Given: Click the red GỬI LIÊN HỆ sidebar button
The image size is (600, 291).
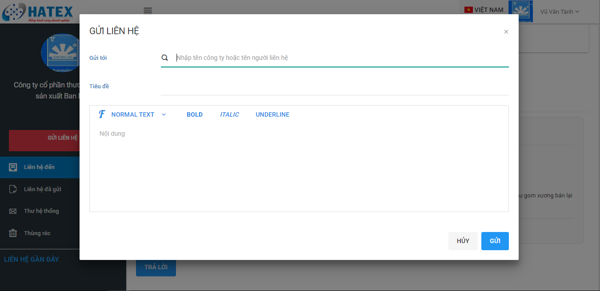Looking at the screenshot, I should [x=44, y=141].
